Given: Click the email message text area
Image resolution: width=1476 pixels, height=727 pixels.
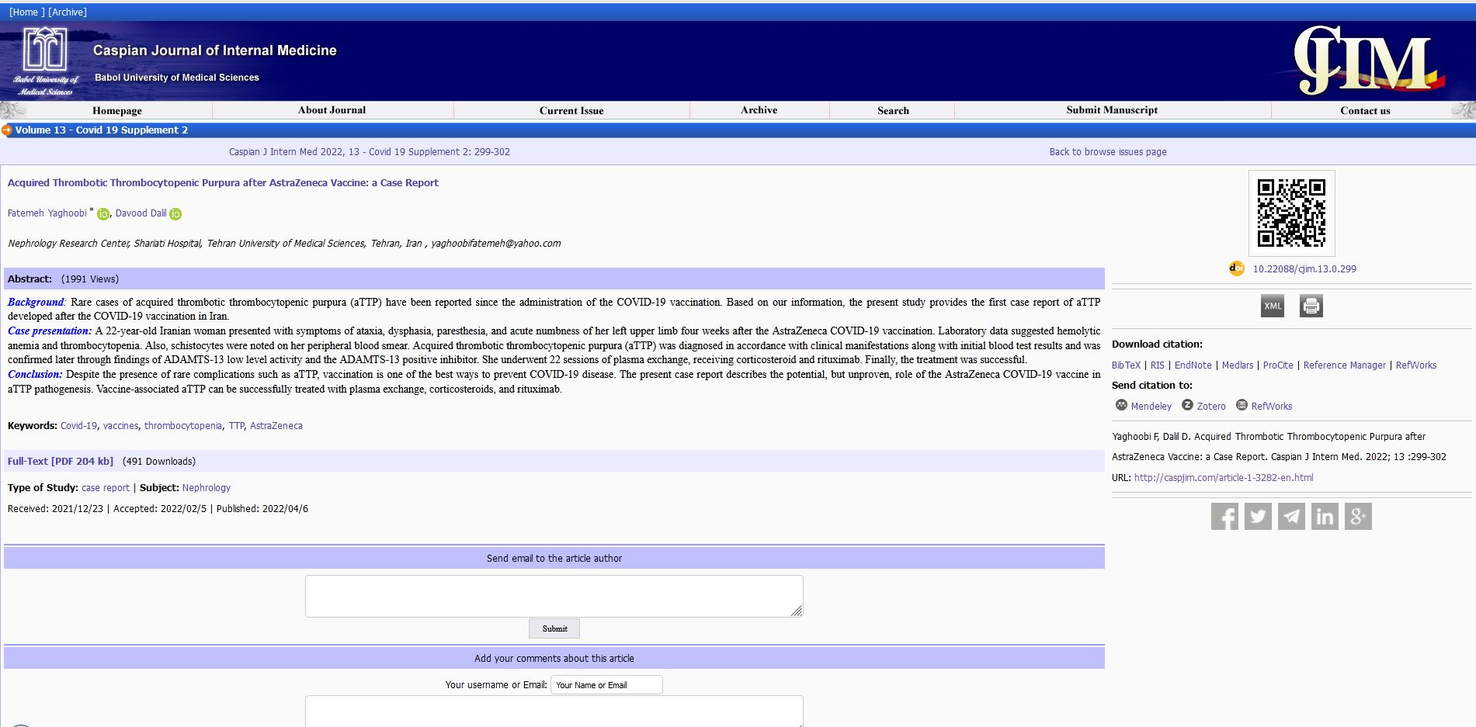Looking at the screenshot, I should [x=554, y=596].
